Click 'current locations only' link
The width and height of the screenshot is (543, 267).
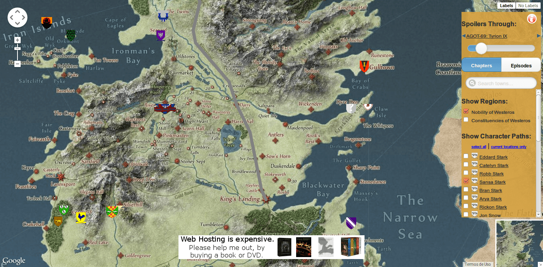click(508, 147)
